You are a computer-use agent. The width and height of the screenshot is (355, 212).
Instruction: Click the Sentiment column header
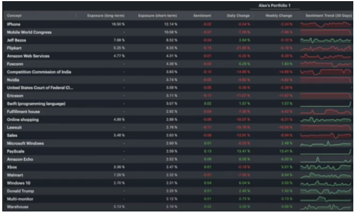coord(202,16)
